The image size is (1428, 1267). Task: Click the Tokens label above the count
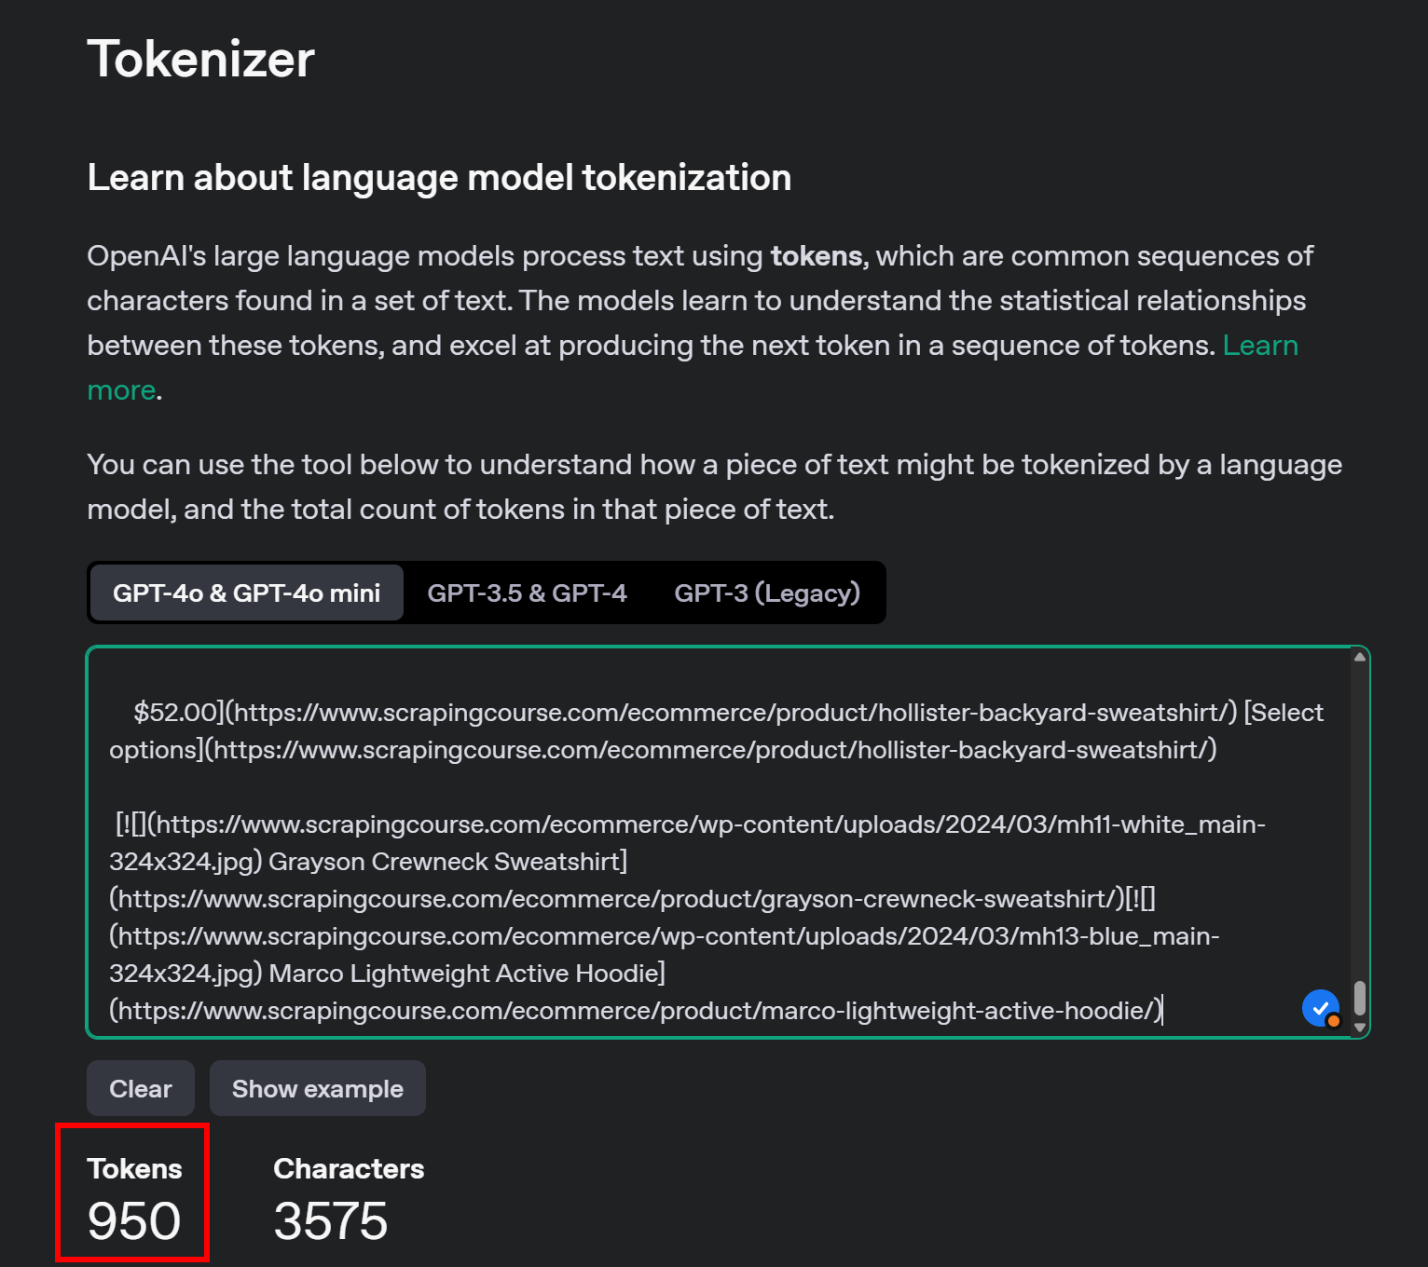pyautogui.click(x=134, y=1169)
